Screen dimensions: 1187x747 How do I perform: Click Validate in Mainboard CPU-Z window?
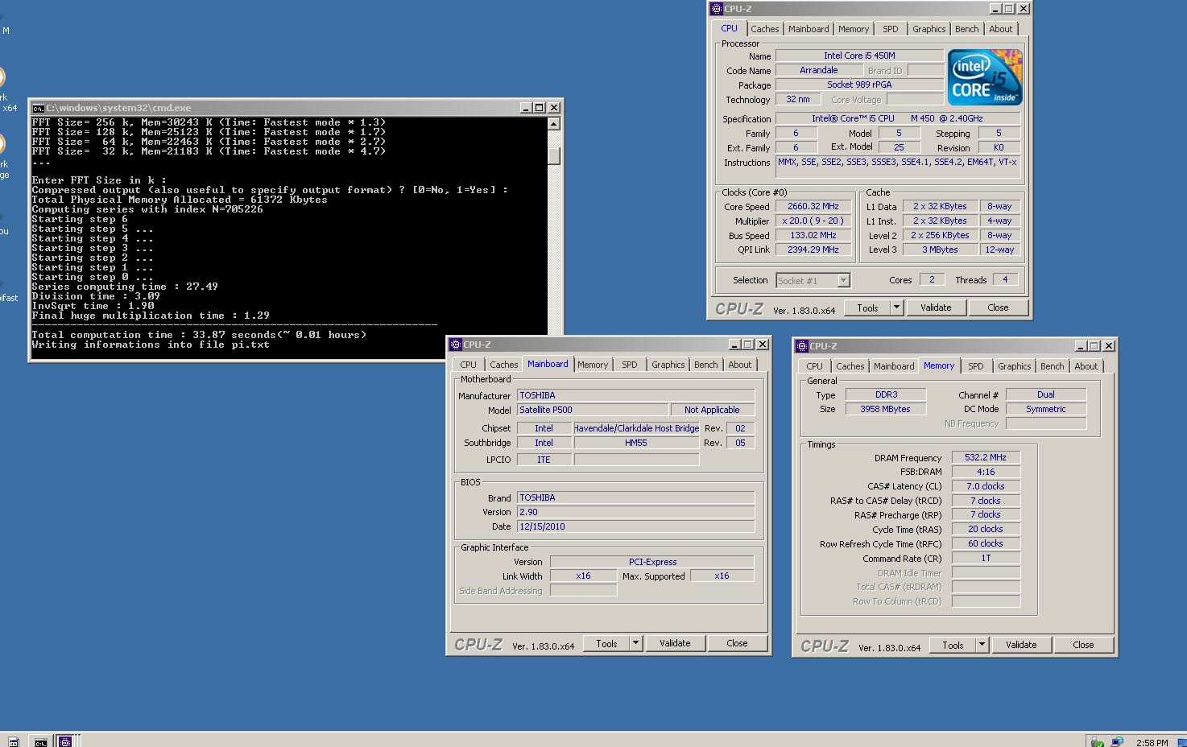tap(675, 643)
